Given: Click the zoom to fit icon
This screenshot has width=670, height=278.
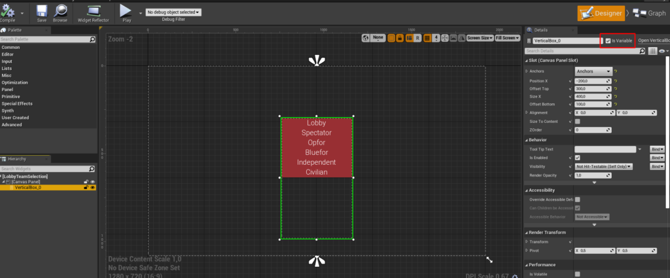Looking at the screenshot, I should coord(445,38).
